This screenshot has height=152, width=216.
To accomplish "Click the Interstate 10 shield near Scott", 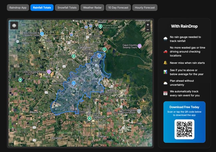I will point(71,34).
